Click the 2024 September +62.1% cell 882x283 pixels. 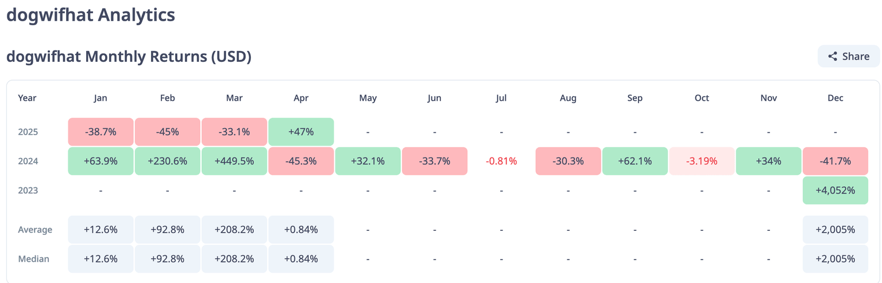pyautogui.click(x=635, y=161)
